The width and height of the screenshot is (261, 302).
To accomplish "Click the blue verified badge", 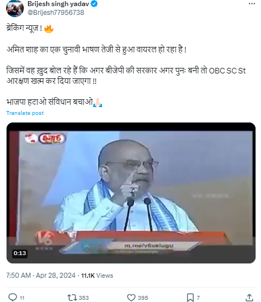I will click(94, 4).
